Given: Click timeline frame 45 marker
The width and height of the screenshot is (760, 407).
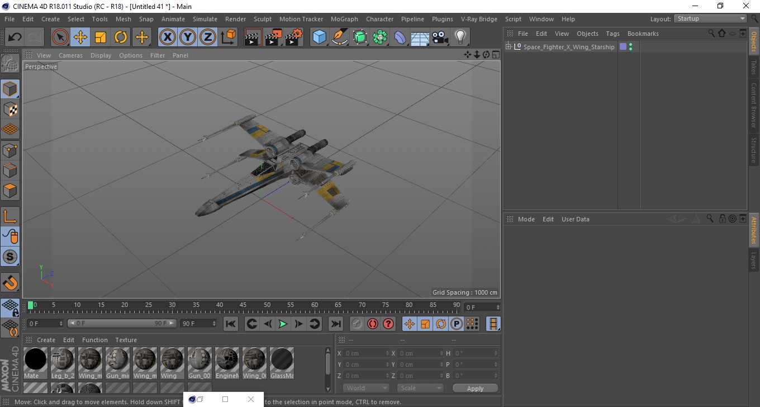Looking at the screenshot, I should pos(244,305).
